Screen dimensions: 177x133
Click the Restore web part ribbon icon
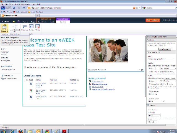coord(31,28)
